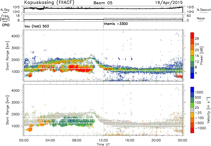Pick the gray segment of Velocity colorbar

tap(192, 110)
